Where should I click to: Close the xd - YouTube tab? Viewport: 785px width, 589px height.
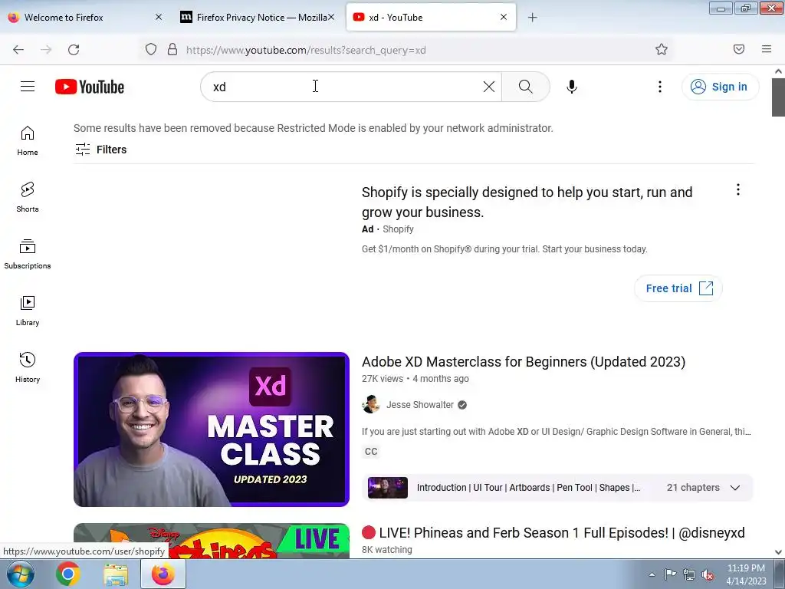[504, 17]
